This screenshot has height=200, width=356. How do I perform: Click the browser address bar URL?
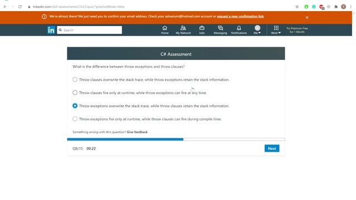[78, 7]
